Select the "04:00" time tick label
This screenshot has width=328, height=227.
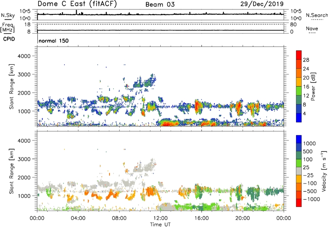[78, 218]
